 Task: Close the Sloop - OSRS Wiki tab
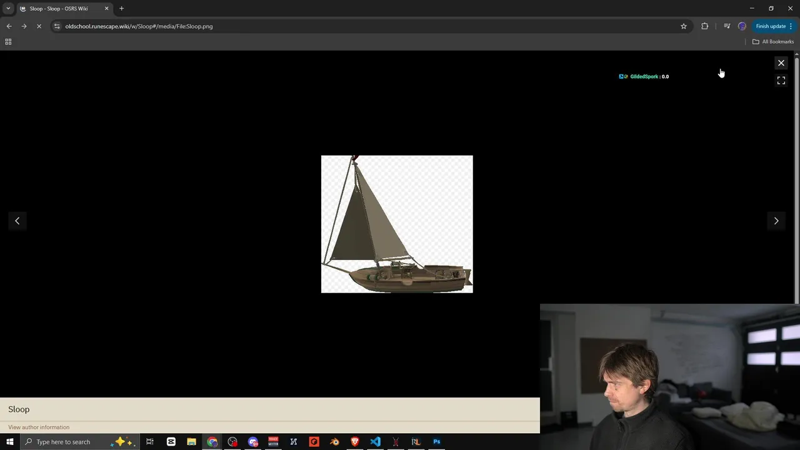(x=106, y=9)
